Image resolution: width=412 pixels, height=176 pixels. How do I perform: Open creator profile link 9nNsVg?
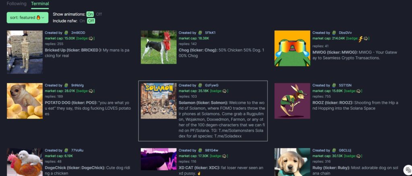[x=77, y=85]
